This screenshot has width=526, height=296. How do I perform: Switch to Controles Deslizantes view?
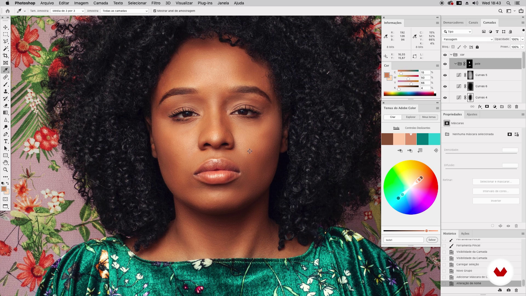[x=418, y=128]
